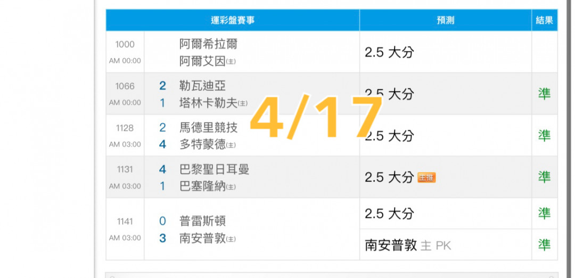Screen dimensions: 575x278
Task: Click the 預測 column header
Action: [x=446, y=20]
